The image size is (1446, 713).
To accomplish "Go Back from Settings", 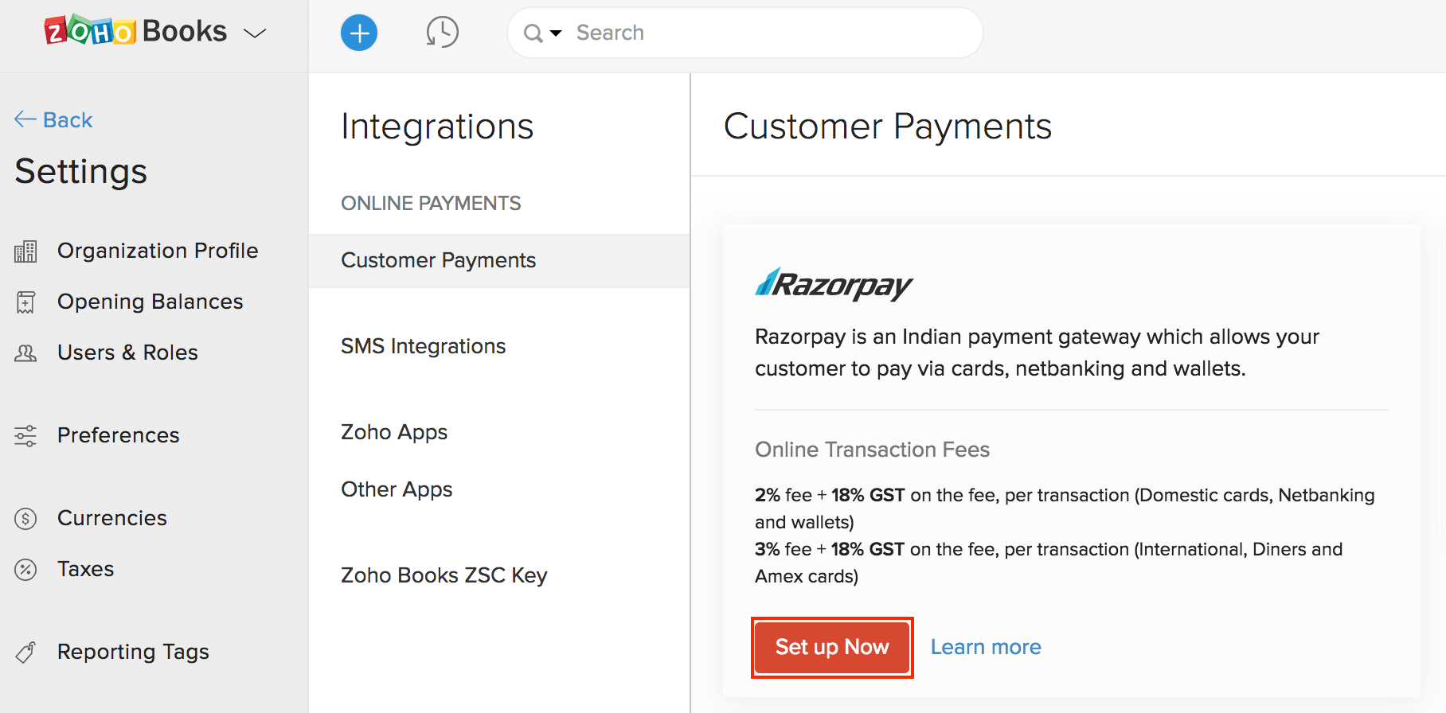I will click(54, 120).
